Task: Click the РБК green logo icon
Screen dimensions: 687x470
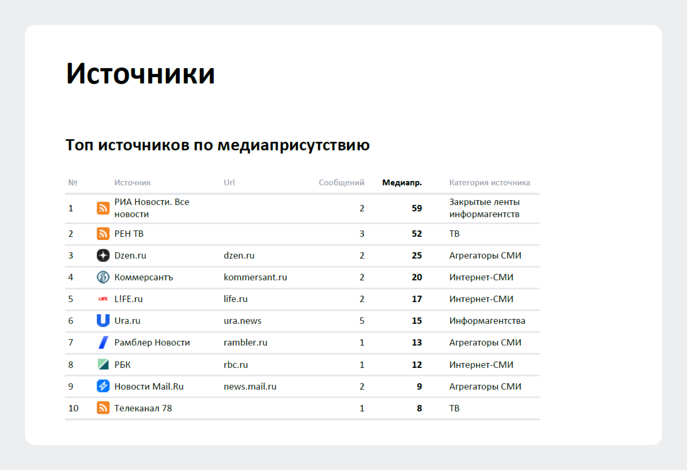Action: click(x=103, y=364)
